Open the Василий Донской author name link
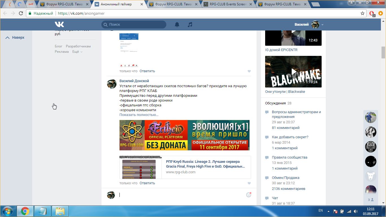The image size is (386, 217). 134,81
